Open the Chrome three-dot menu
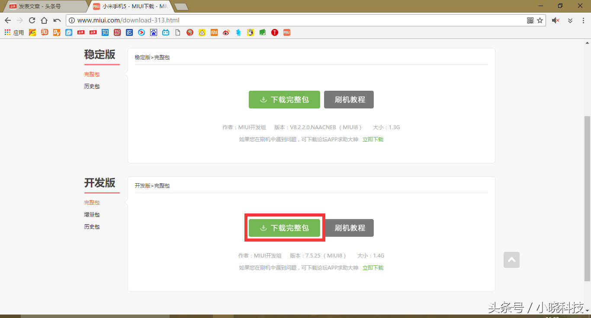 583,20
